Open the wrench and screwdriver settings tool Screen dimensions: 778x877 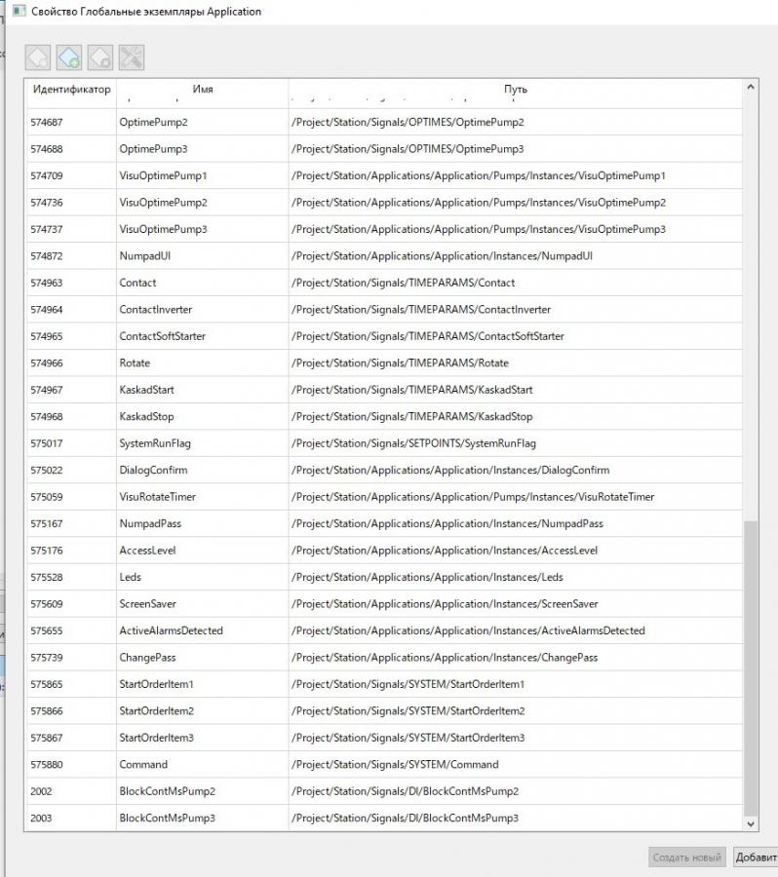pyautogui.click(x=132, y=57)
